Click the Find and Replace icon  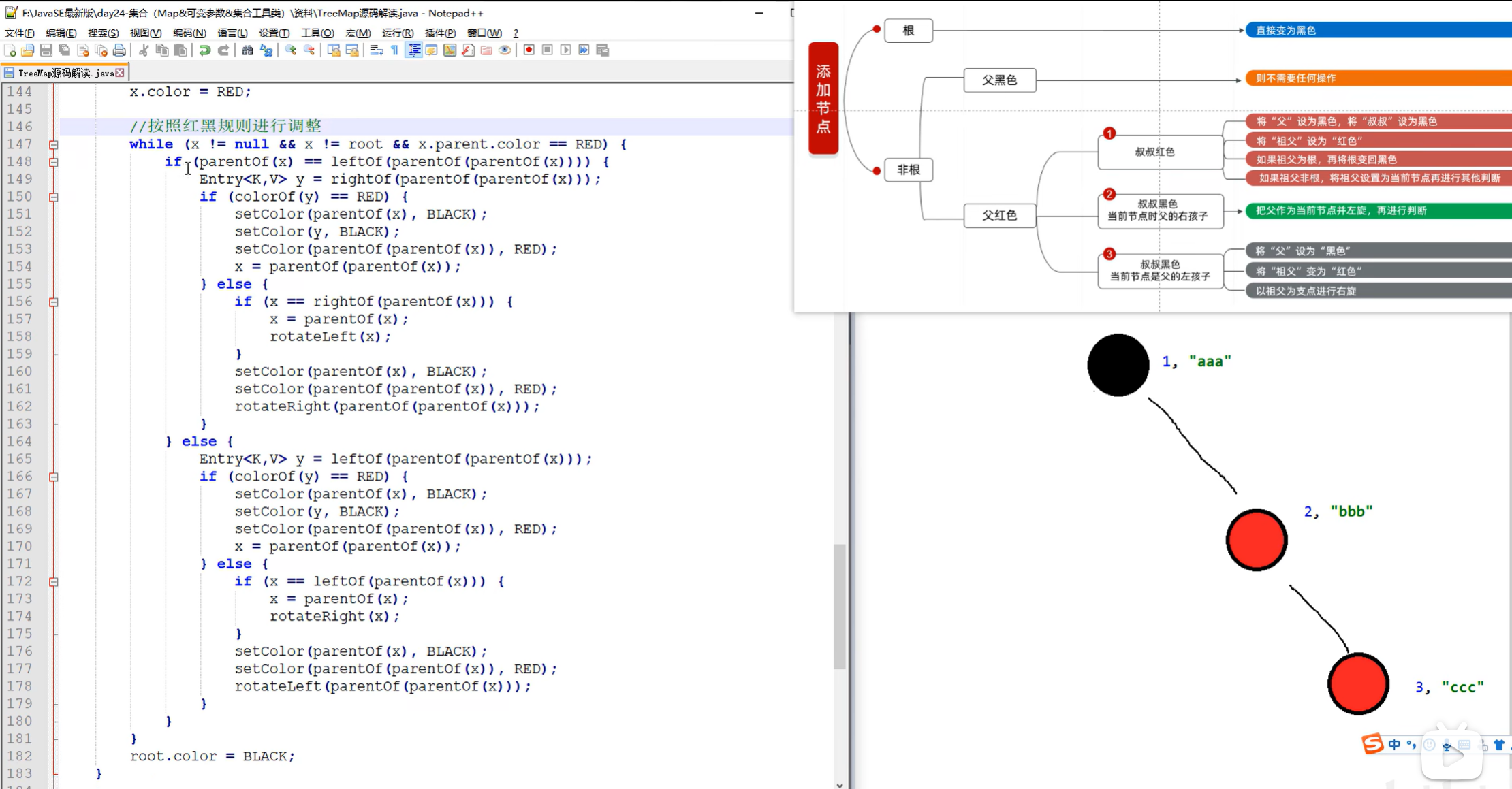(x=266, y=50)
